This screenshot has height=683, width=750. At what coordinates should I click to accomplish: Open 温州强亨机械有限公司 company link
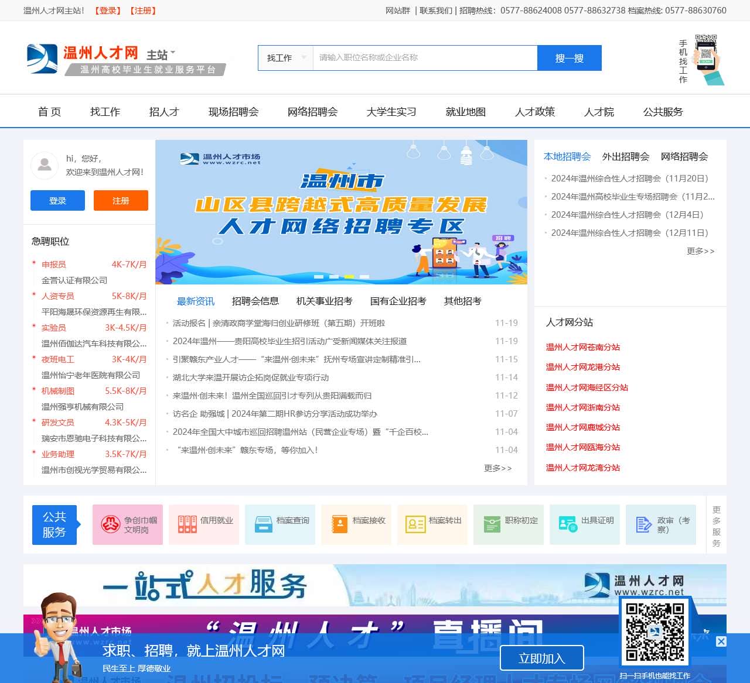pyautogui.click(x=83, y=407)
